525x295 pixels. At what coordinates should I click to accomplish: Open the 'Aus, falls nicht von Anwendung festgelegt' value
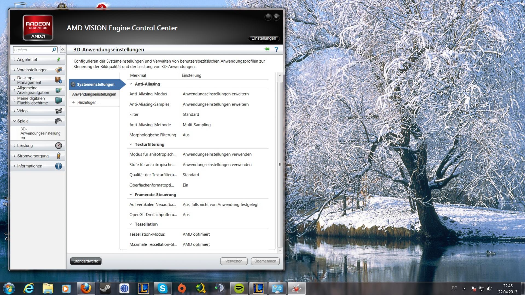tap(221, 205)
